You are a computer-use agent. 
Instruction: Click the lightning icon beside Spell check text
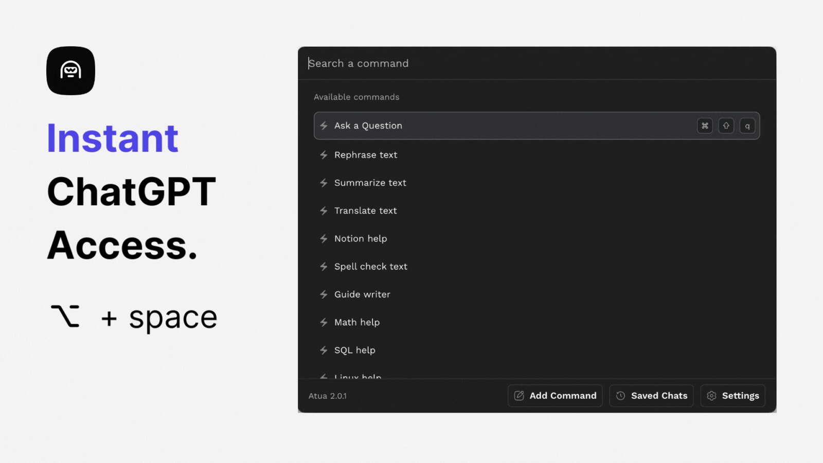point(324,266)
